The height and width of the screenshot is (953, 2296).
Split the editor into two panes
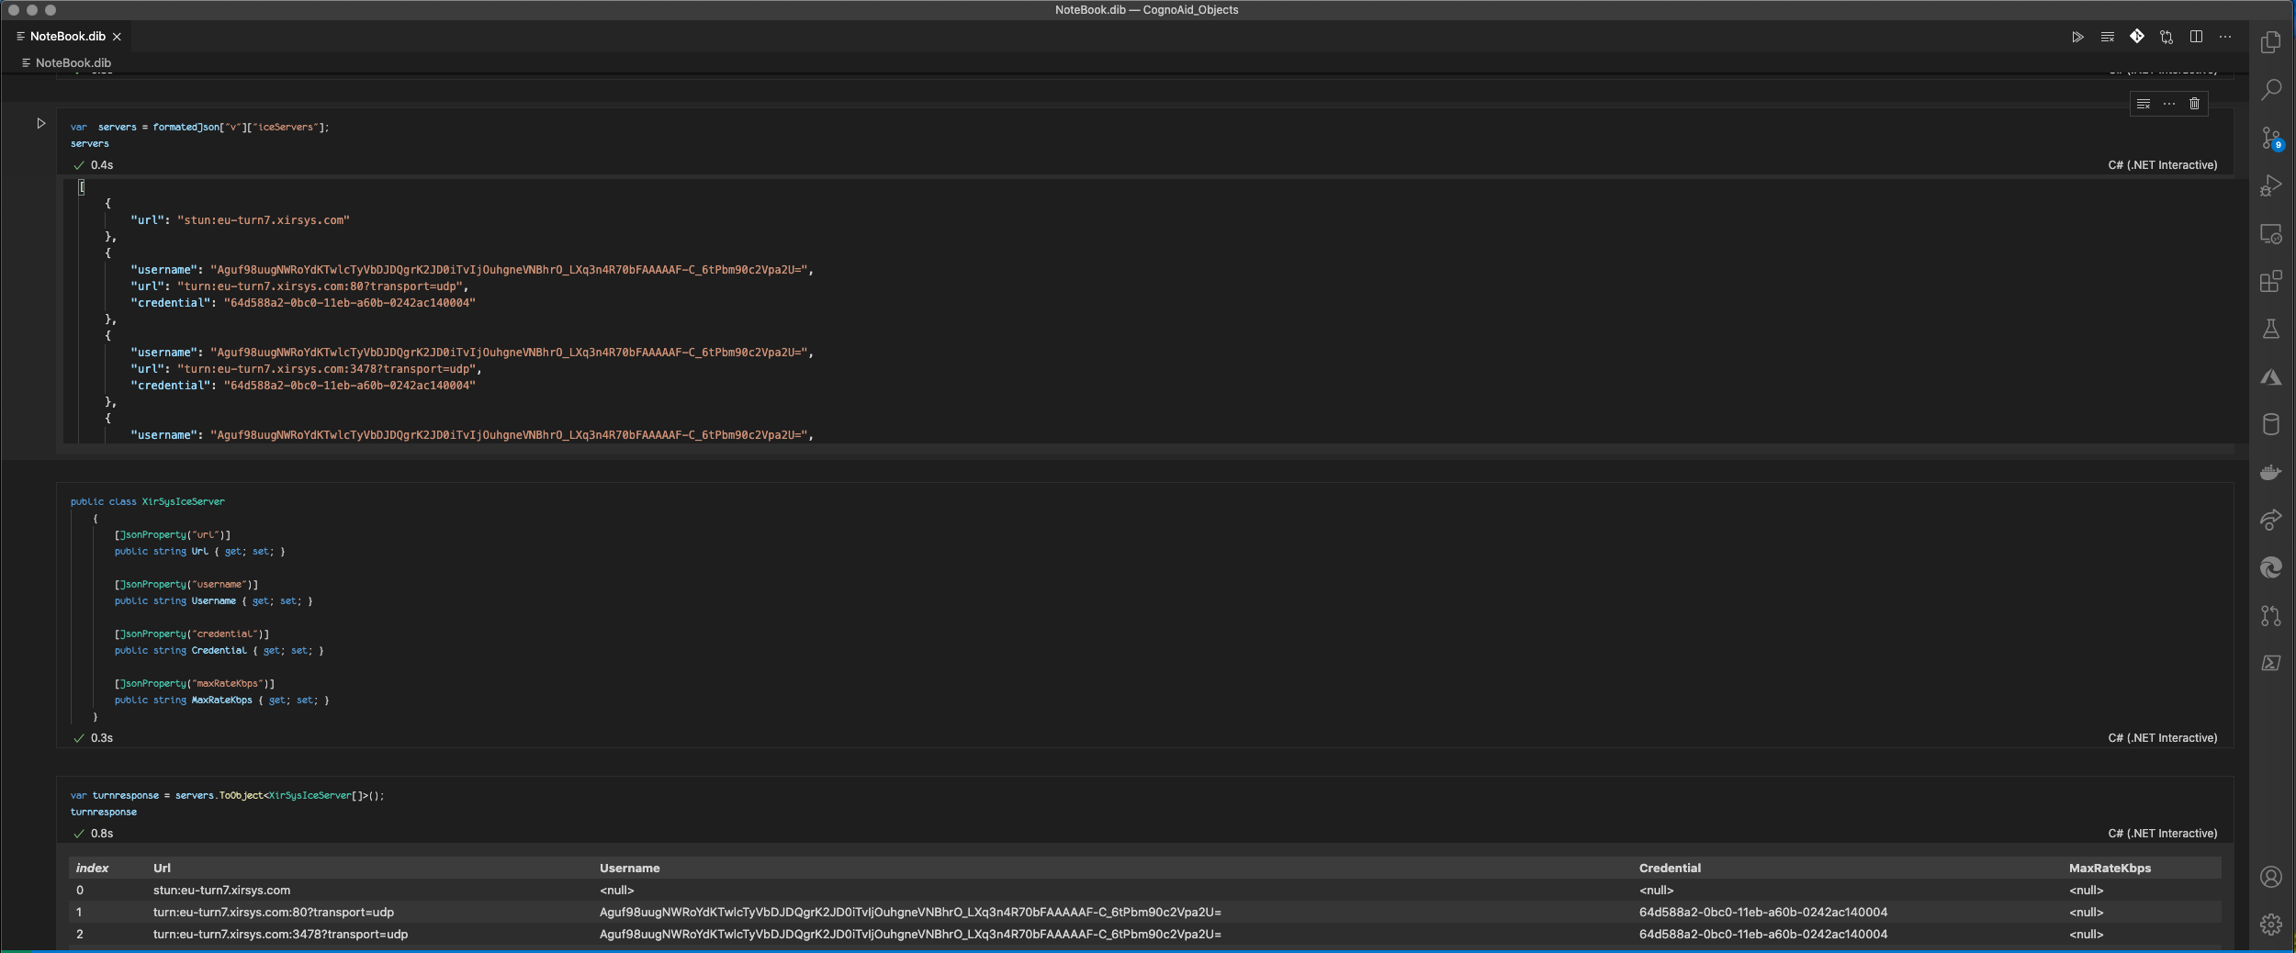click(2196, 37)
